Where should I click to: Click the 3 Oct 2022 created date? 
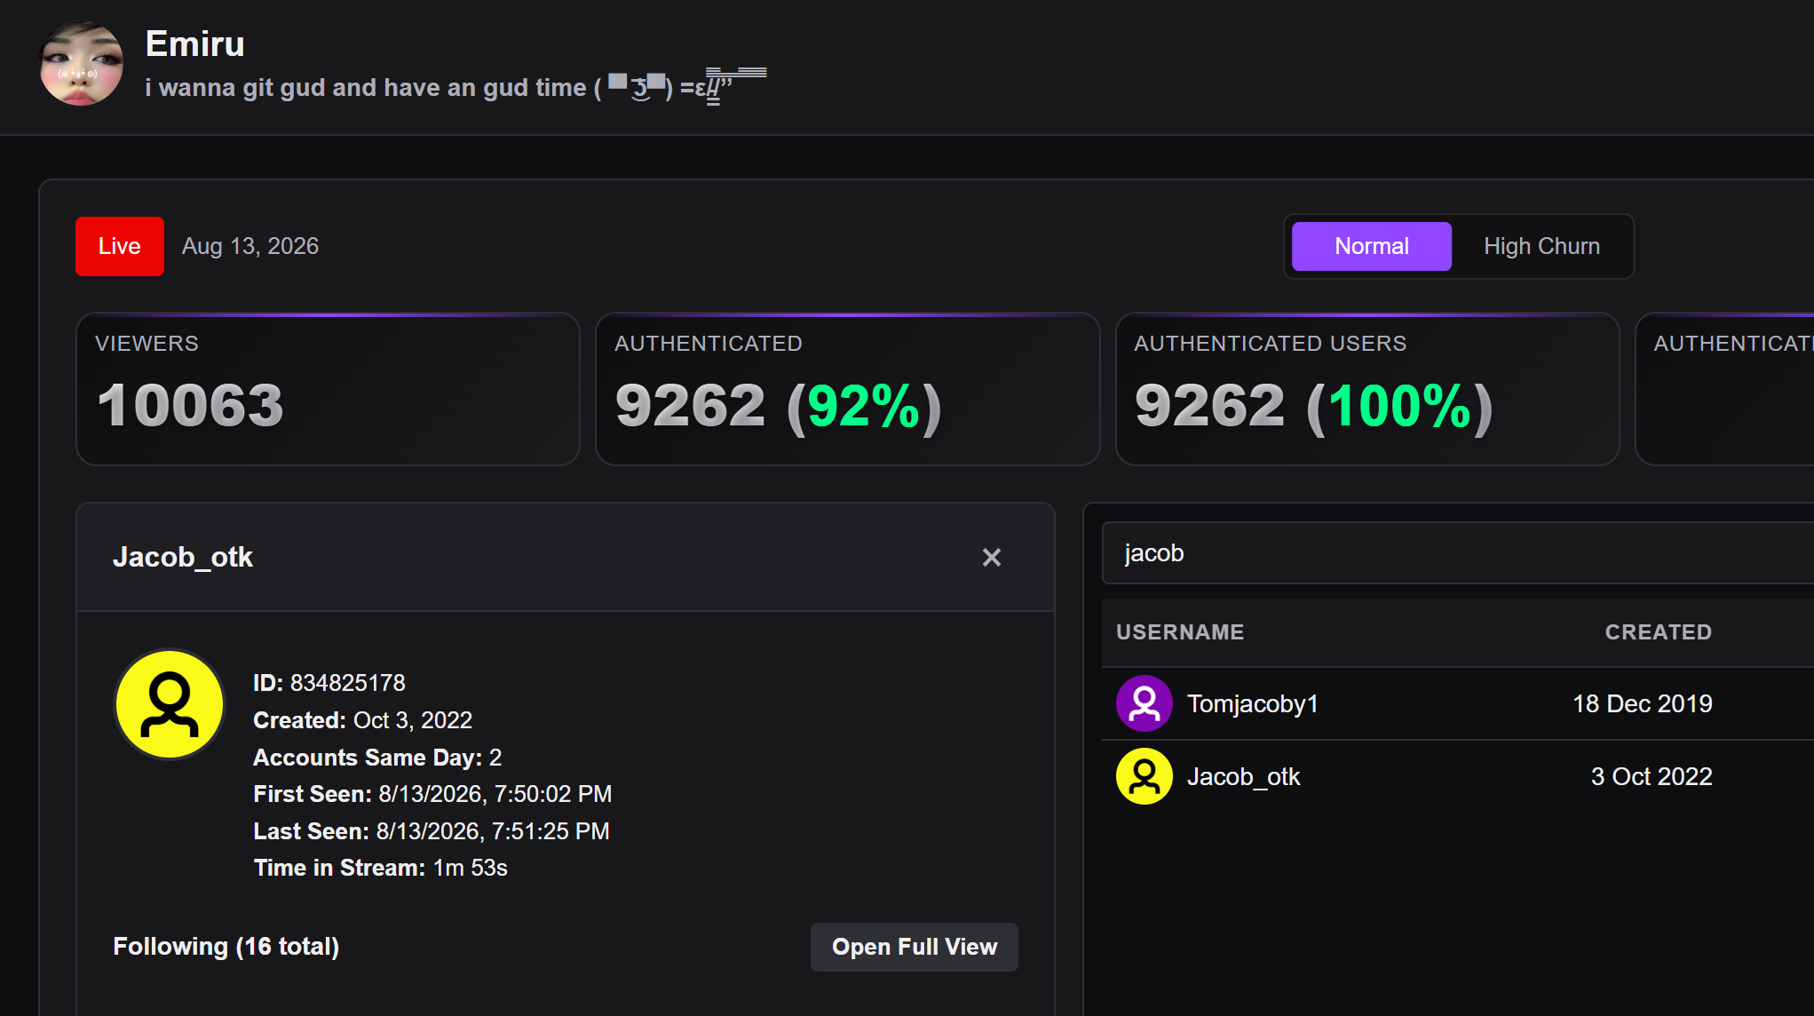1652,776
